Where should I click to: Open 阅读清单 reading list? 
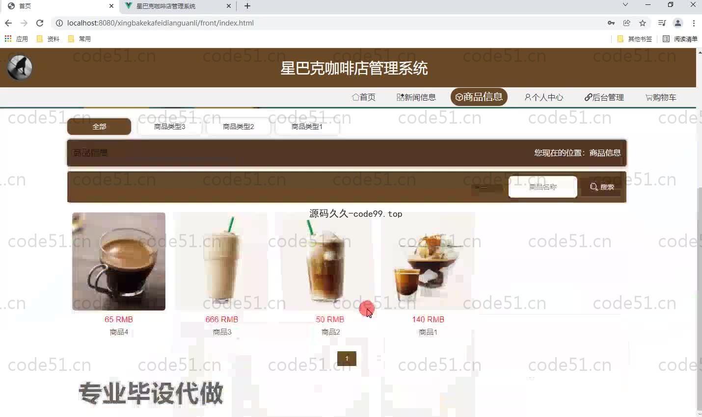pos(680,39)
